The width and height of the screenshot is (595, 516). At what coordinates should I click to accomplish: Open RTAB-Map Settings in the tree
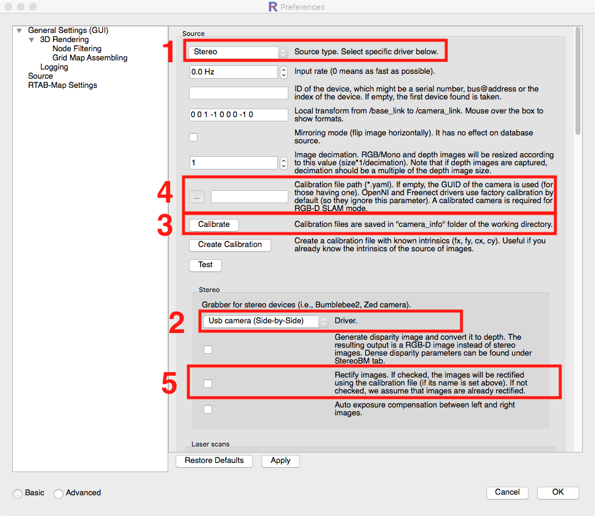pyautogui.click(x=62, y=85)
